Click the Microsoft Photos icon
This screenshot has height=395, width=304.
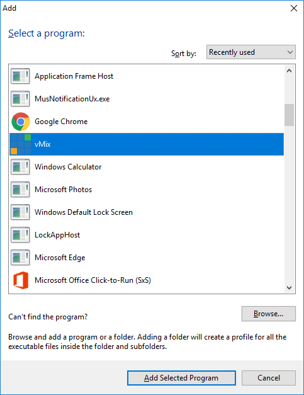coord(20,190)
